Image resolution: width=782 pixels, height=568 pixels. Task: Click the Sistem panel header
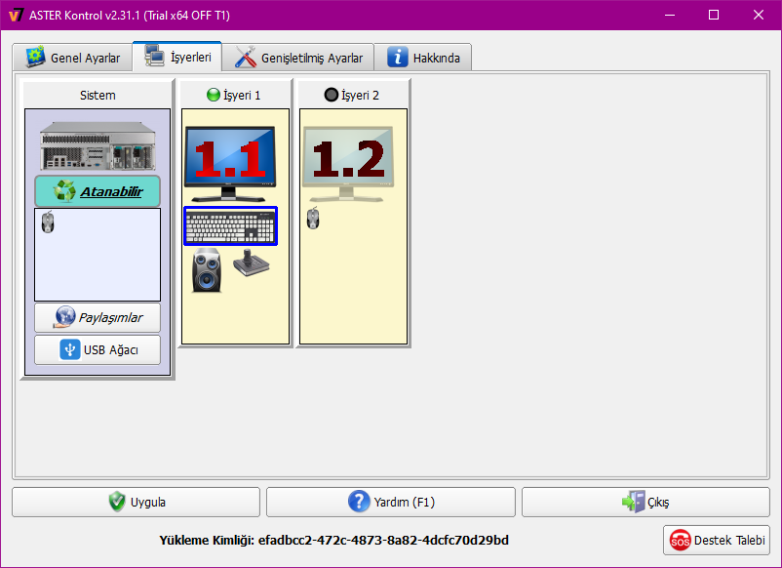point(98,95)
